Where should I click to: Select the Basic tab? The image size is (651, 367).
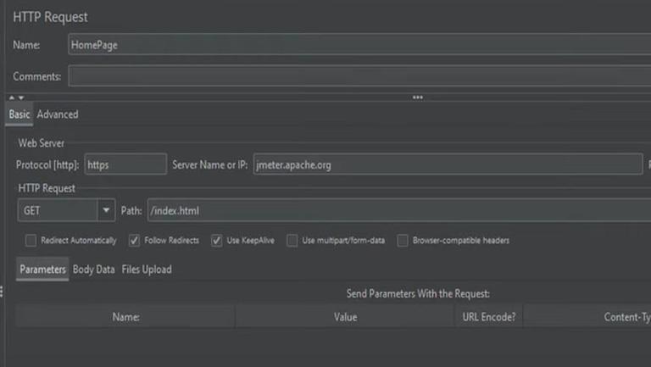[19, 114]
